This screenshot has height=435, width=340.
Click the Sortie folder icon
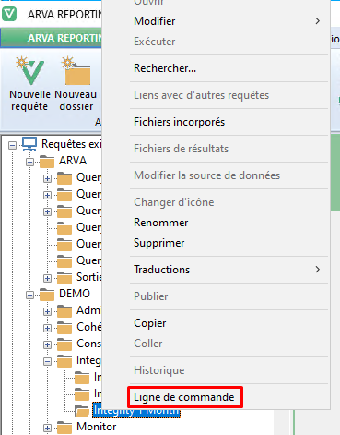point(64,278)
